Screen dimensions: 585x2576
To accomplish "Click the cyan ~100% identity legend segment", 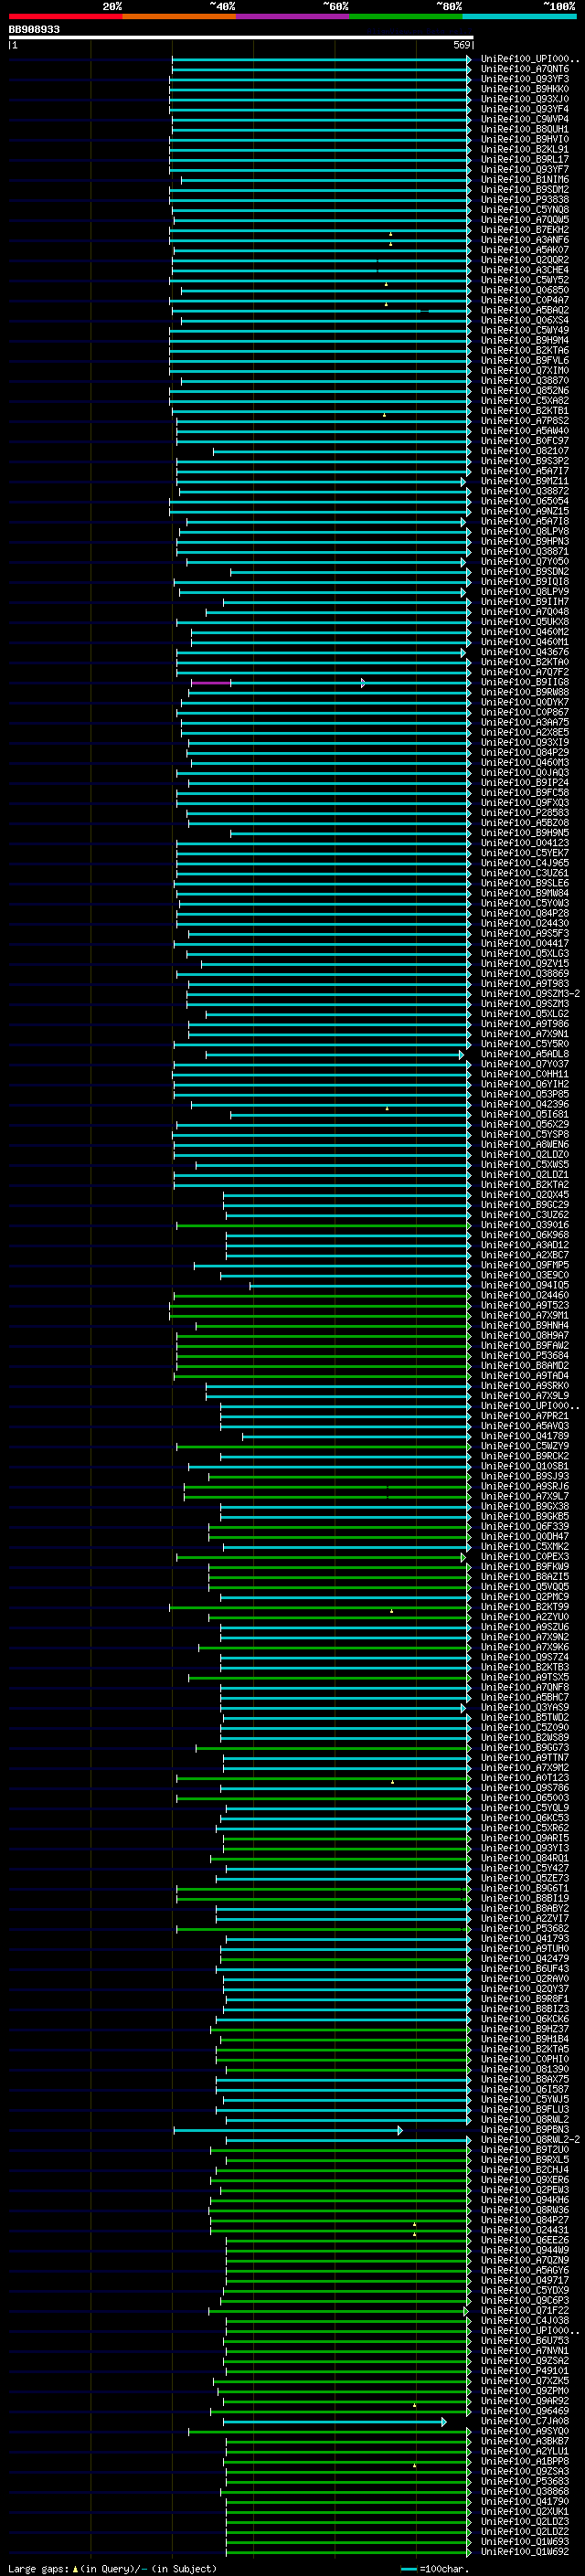I will coord(519,16).
